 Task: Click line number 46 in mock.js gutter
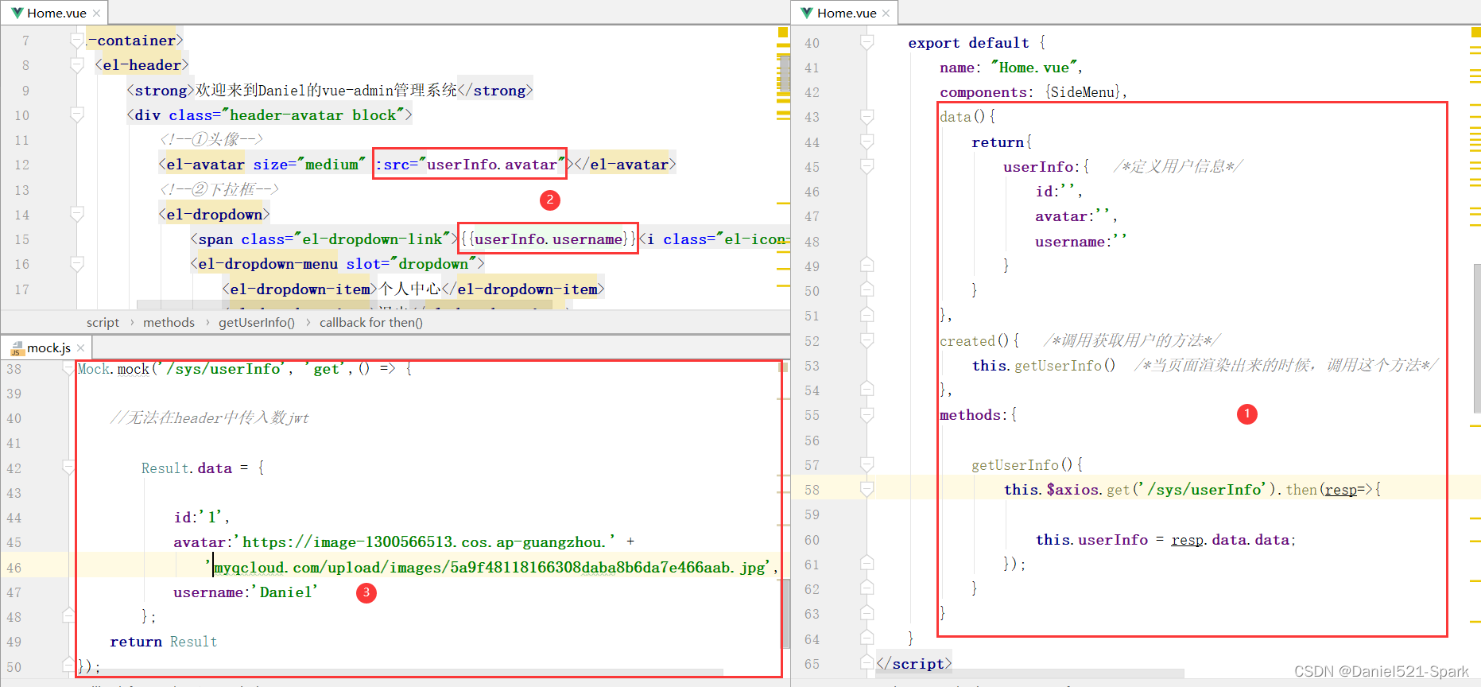(14, 568)
